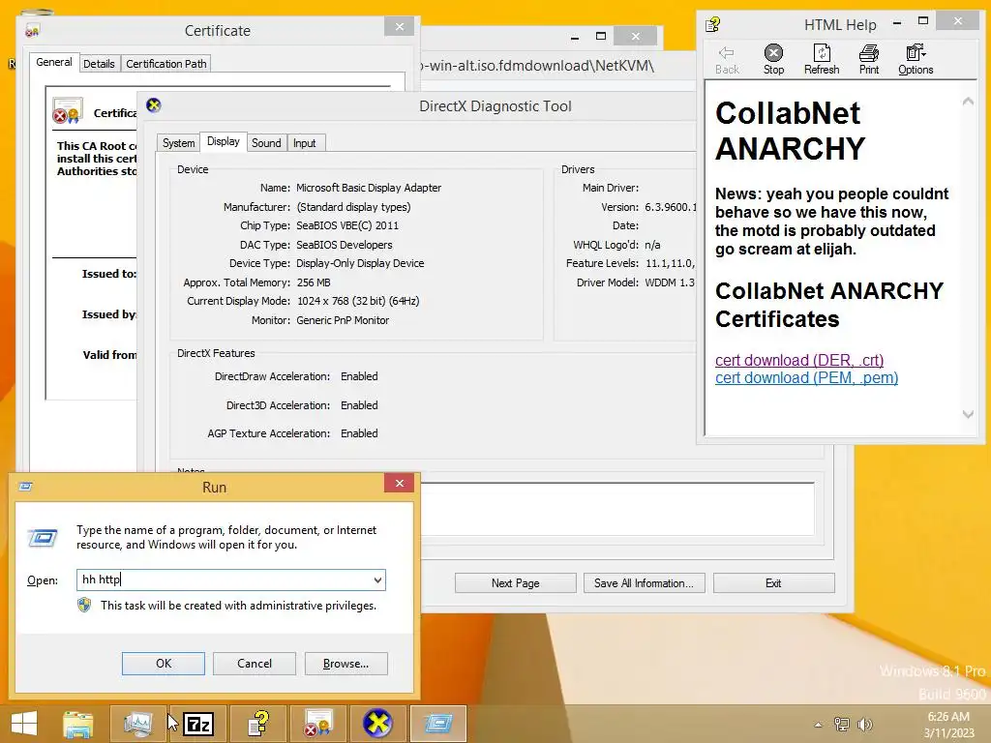
Task: Expand the Run Open history dropdown
Action: tap(377, 580)
